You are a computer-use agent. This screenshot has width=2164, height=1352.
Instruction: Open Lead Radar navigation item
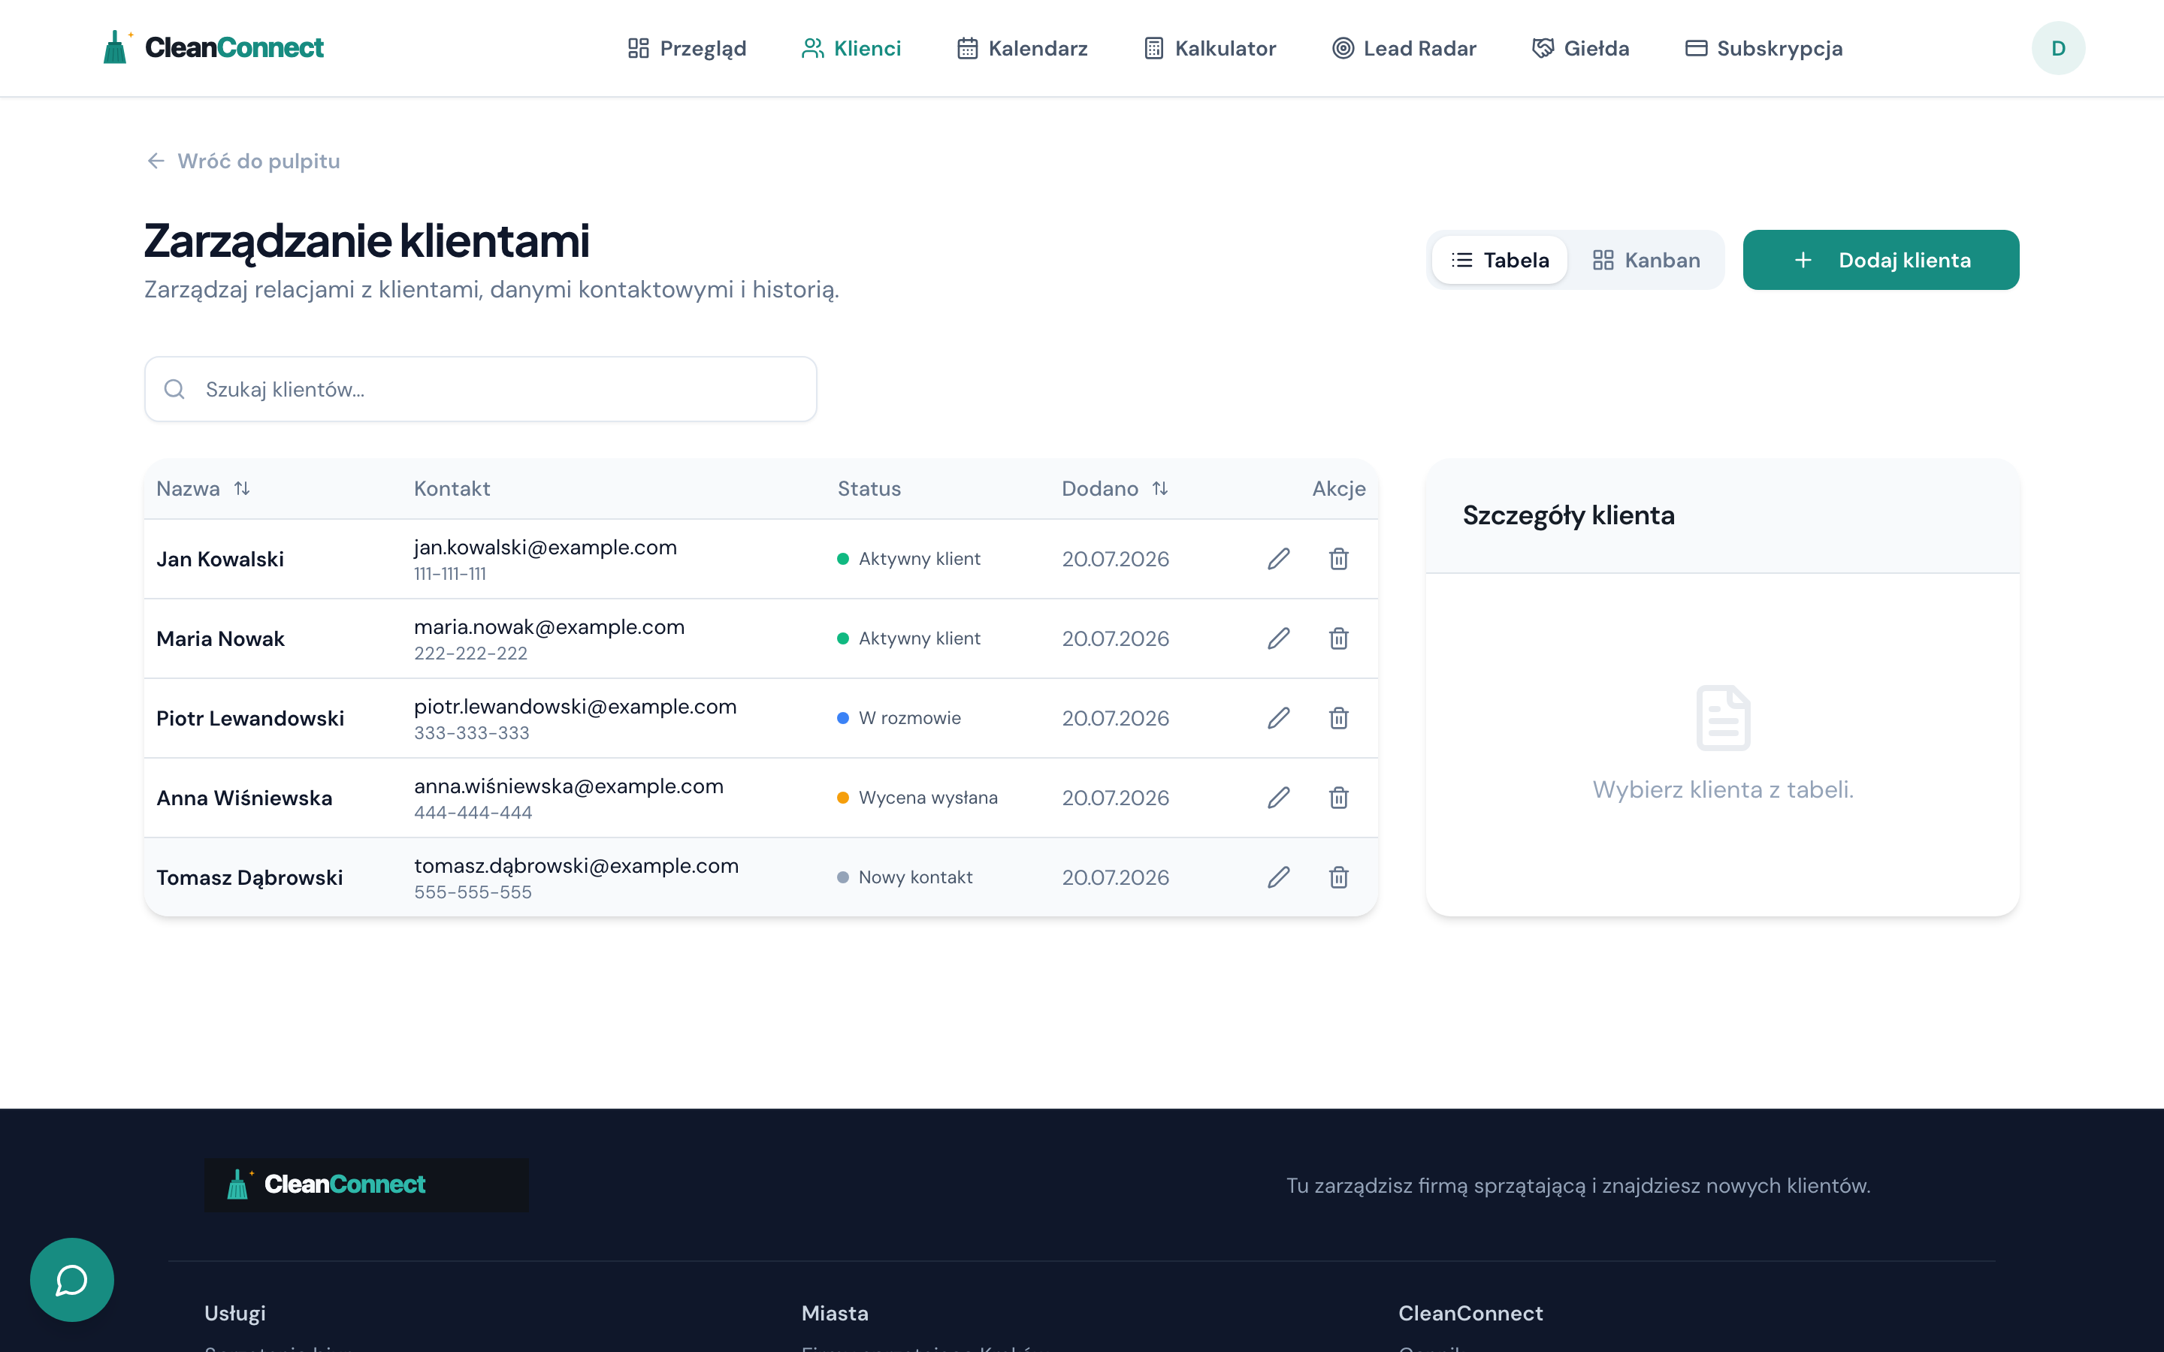[1404, 48]
